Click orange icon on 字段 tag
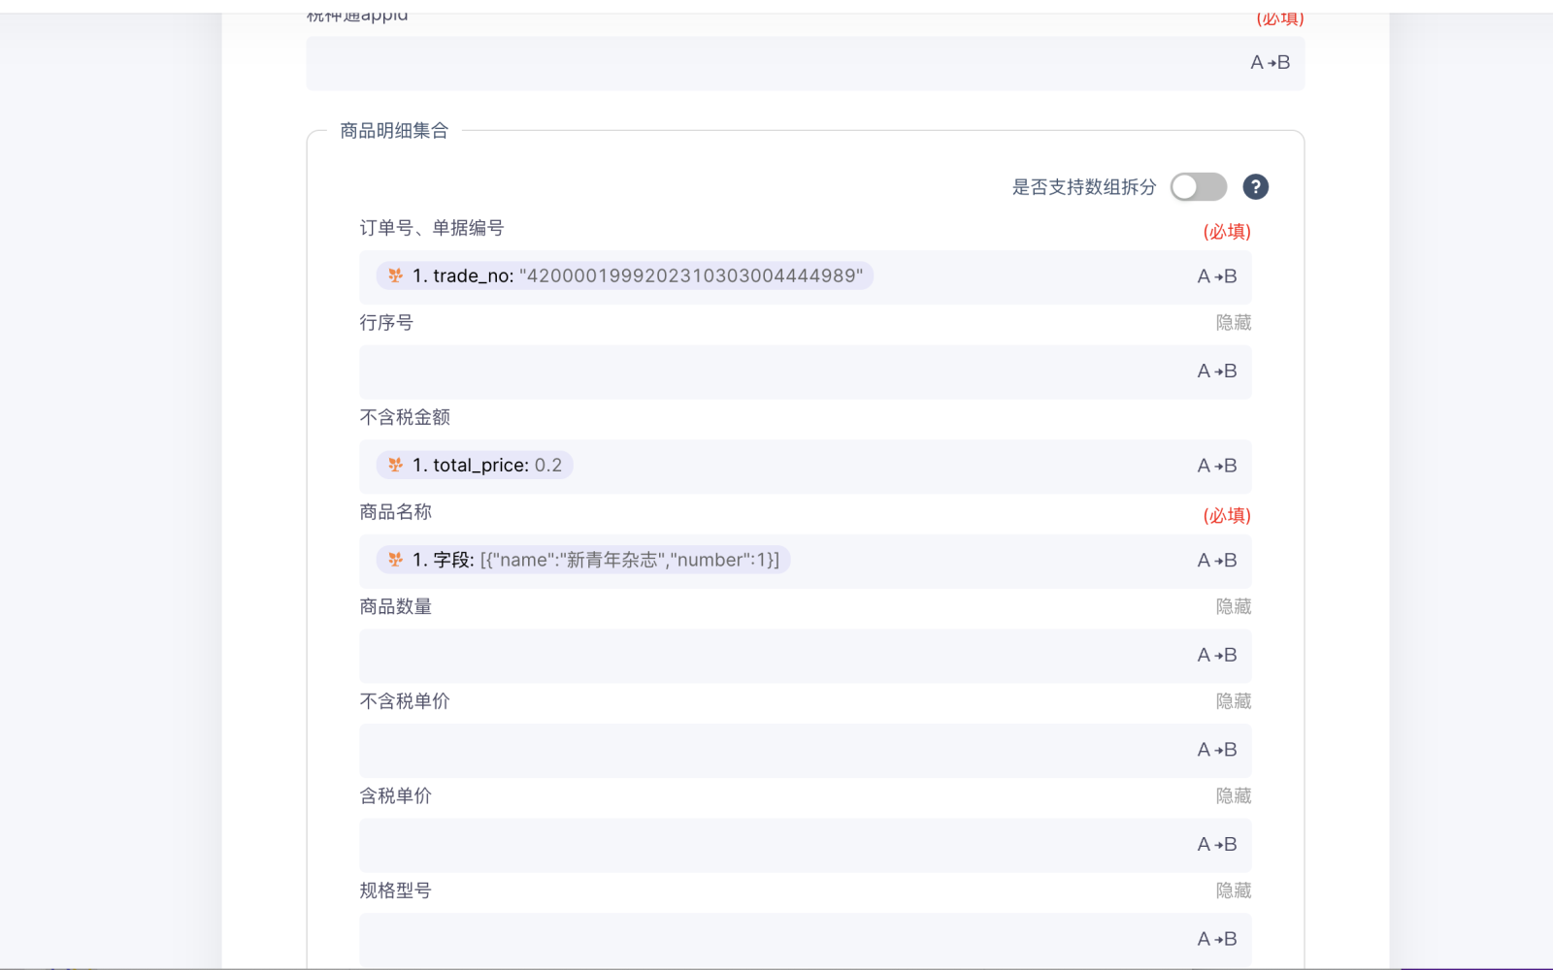This screenshot has height=970, width=1553. [396, 560]
